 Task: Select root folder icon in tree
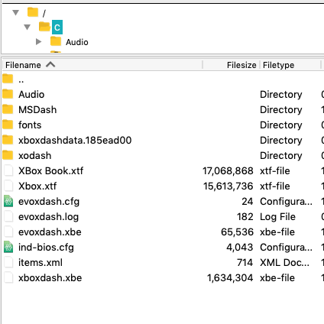[x=33, y=12]
